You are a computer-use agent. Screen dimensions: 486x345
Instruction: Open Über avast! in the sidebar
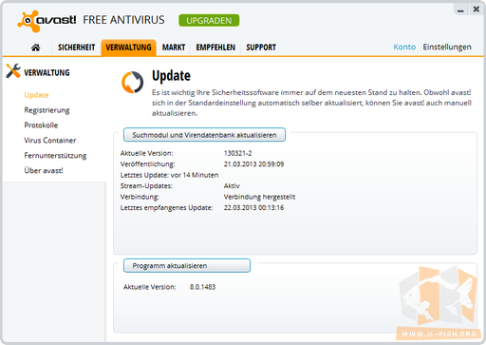44,170
